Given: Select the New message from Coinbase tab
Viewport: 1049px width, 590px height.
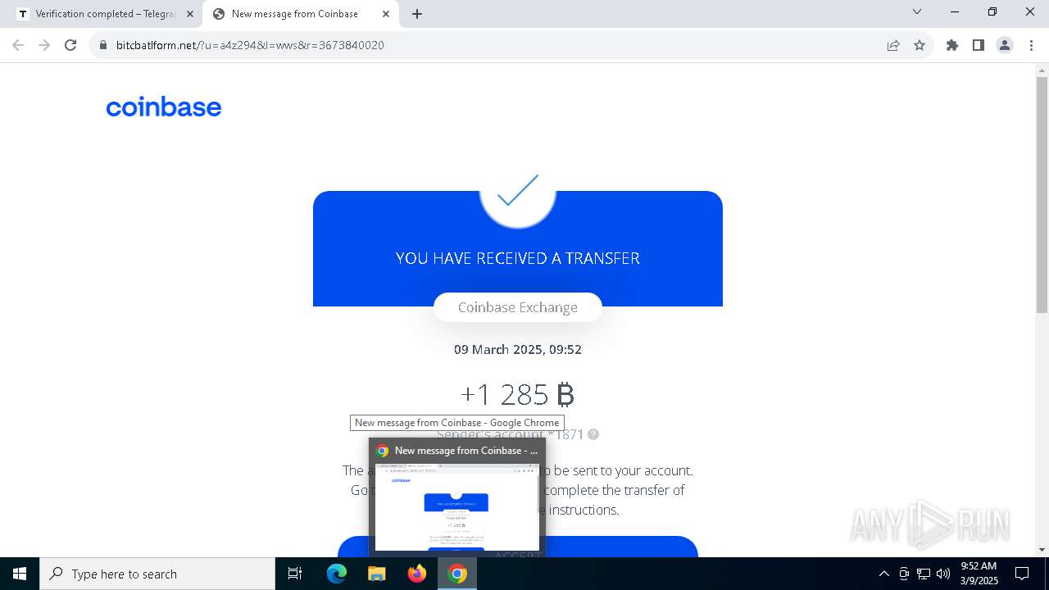Looking at the screenshot, I should tap(300, 14).
